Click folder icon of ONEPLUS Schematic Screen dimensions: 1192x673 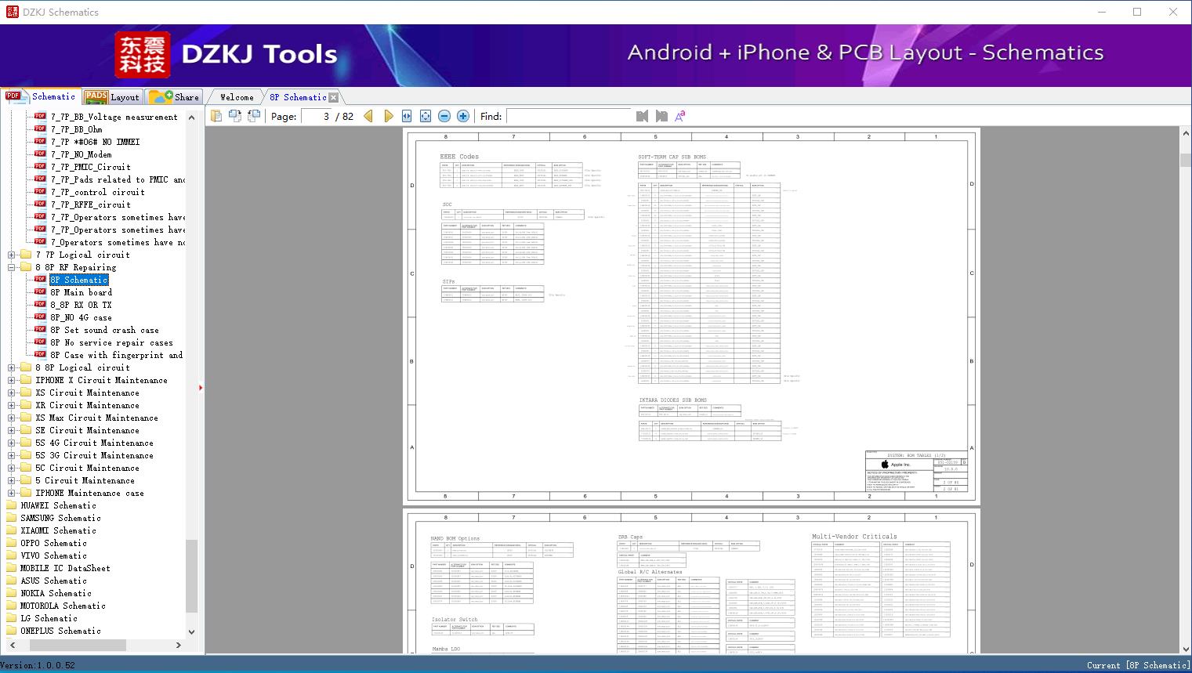tap(12, 631)
